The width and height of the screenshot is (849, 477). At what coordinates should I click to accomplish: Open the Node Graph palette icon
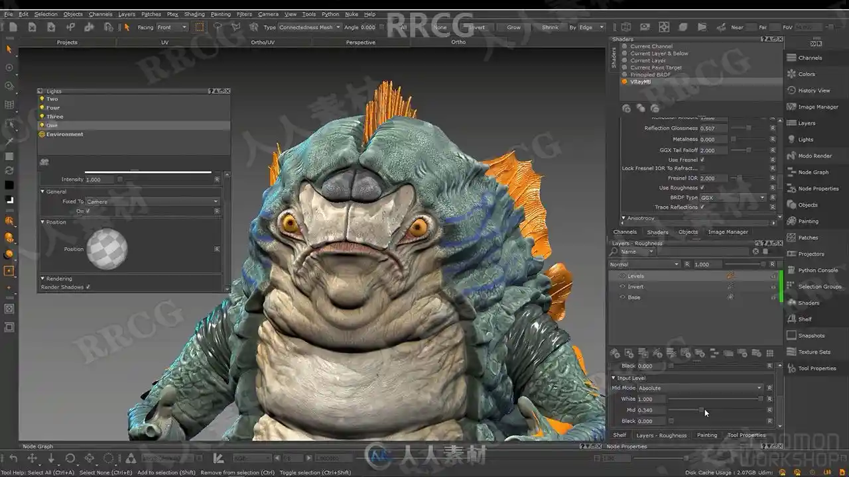point(791,172)
